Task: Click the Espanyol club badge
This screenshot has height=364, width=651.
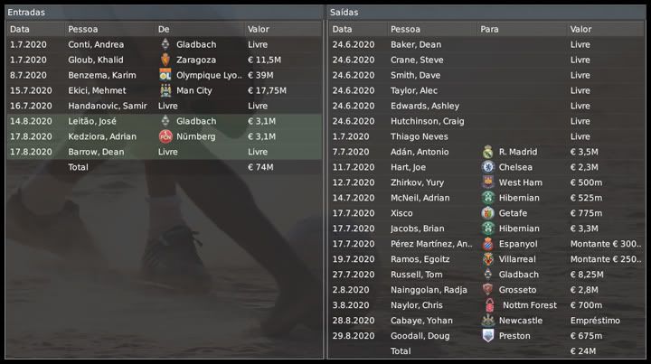Action: pos(488,244)
